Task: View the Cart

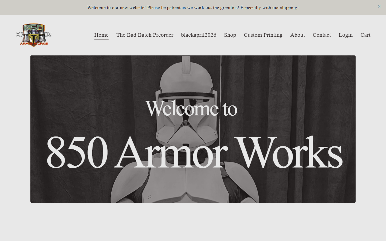Action: tap(365, 35)
